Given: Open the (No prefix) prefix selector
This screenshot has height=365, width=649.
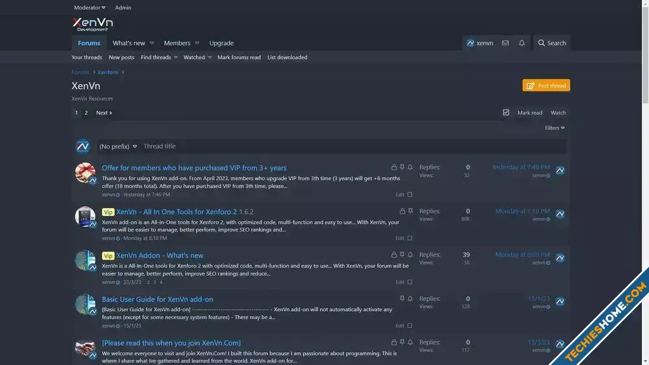Looking at the screenshot, I should pyautogui.click(x=118, y=147).
